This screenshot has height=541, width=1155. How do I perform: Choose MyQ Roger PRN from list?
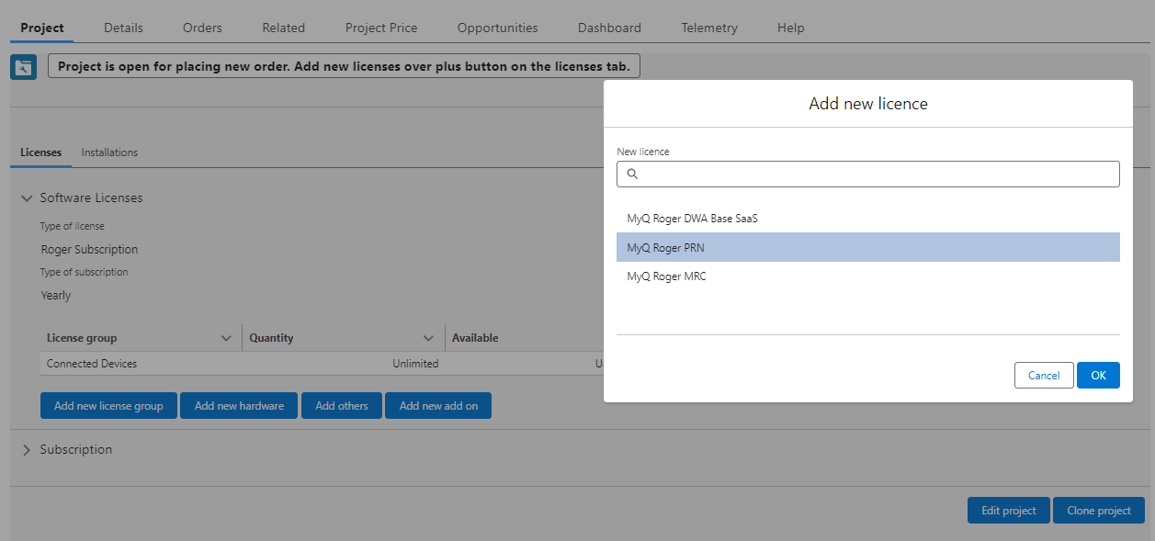(x=665, y=248)
